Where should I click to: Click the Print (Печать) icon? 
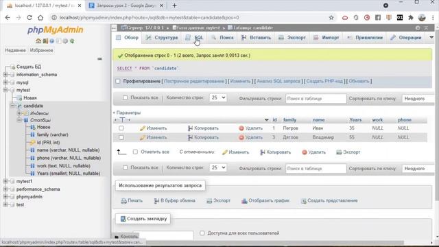coord(123,201)
